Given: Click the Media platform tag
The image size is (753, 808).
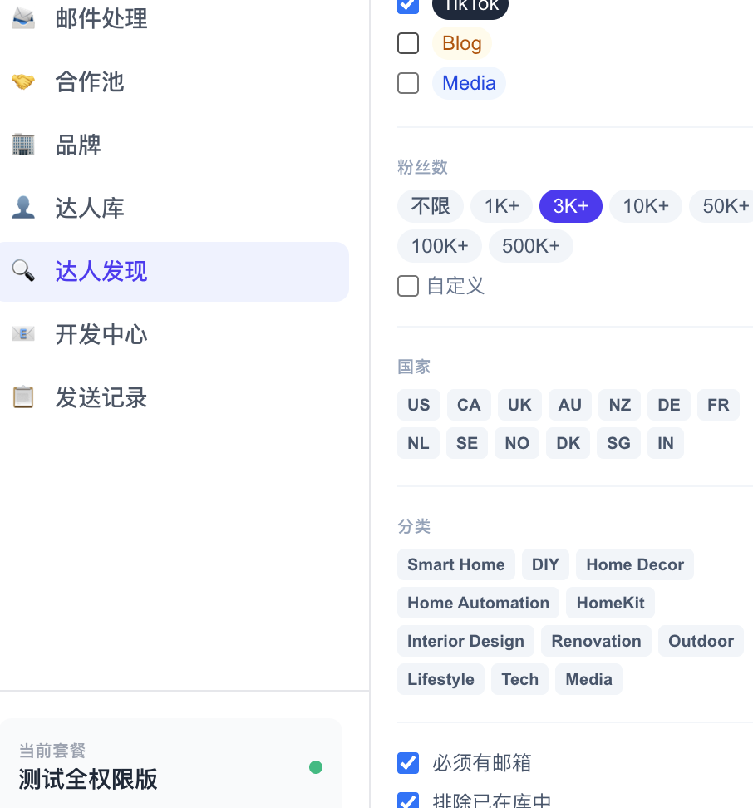Looking at the screenshot, I should (469, 83).
